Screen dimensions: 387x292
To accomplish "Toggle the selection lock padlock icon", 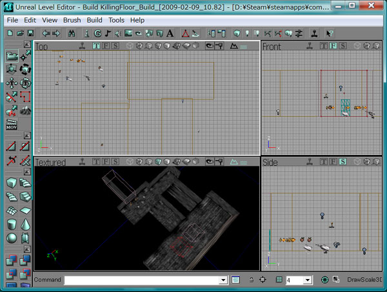I will pyautogui.click(x=252, y=280).
